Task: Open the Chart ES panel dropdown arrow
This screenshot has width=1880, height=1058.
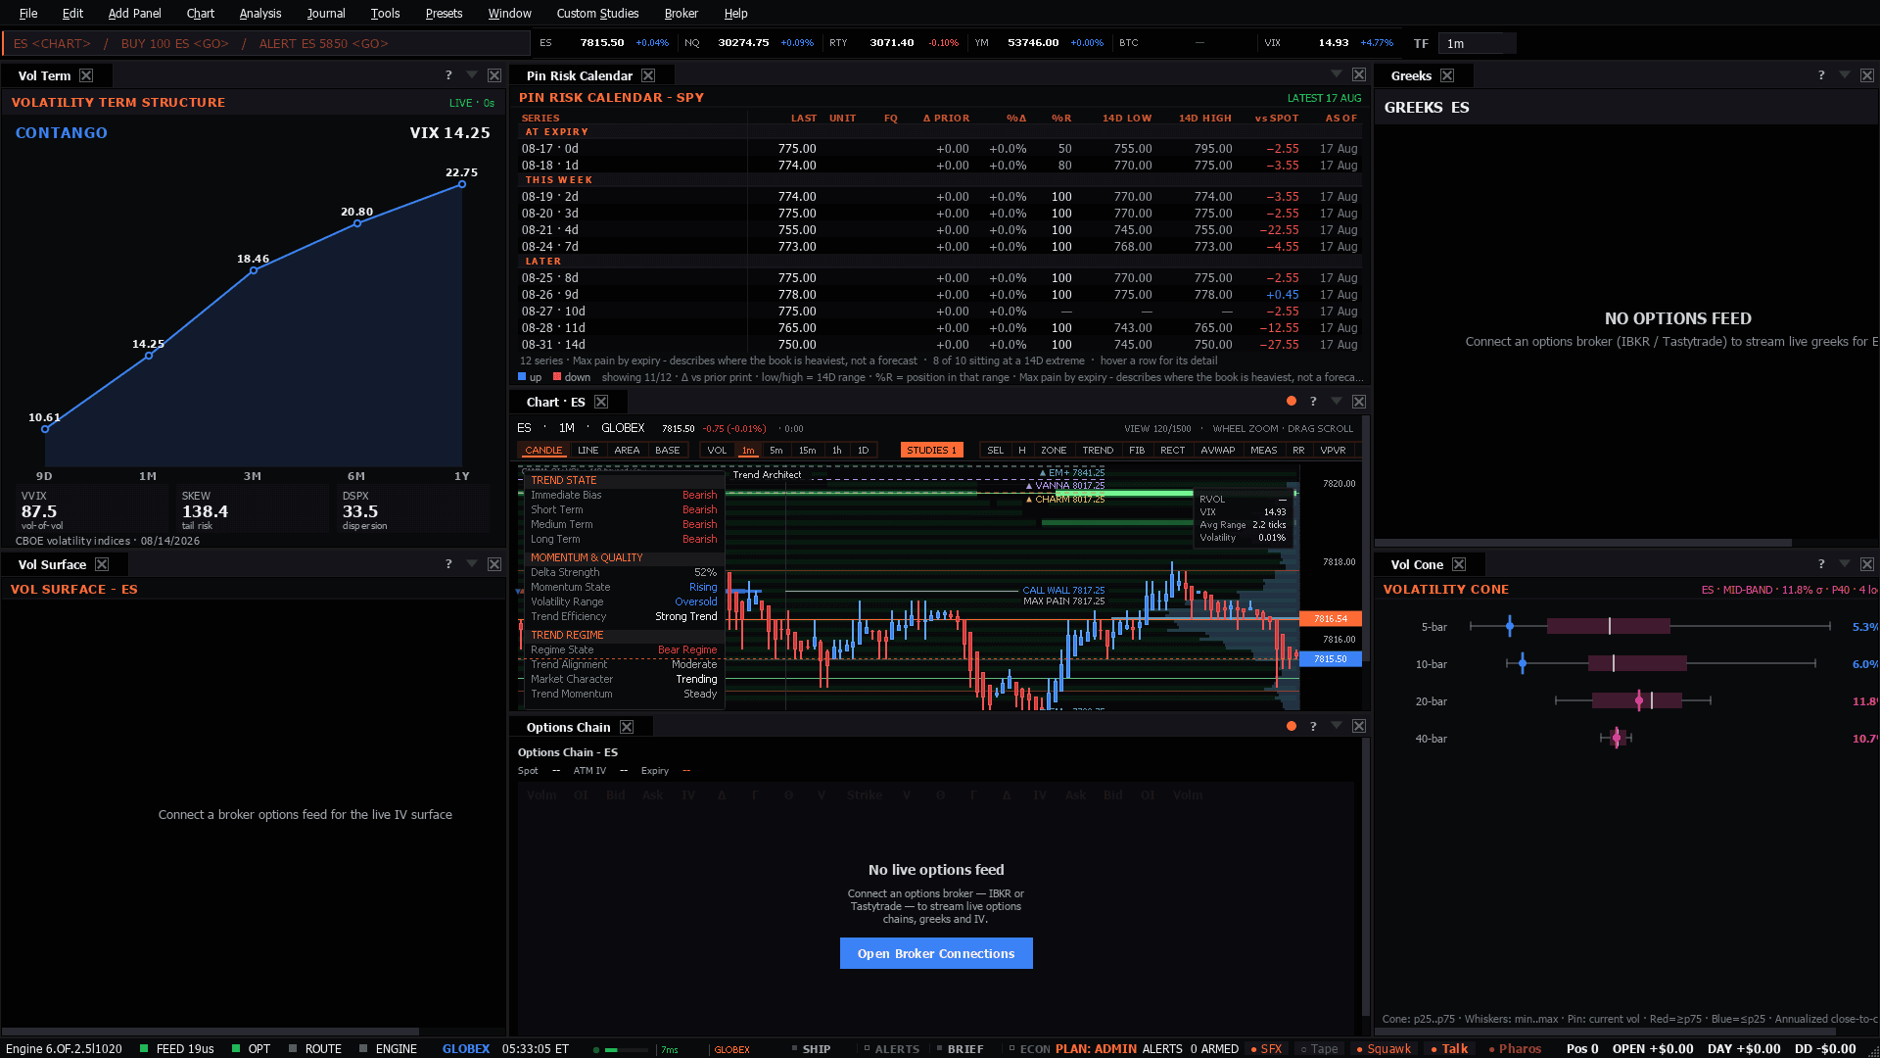Action: click(1337, 402)
